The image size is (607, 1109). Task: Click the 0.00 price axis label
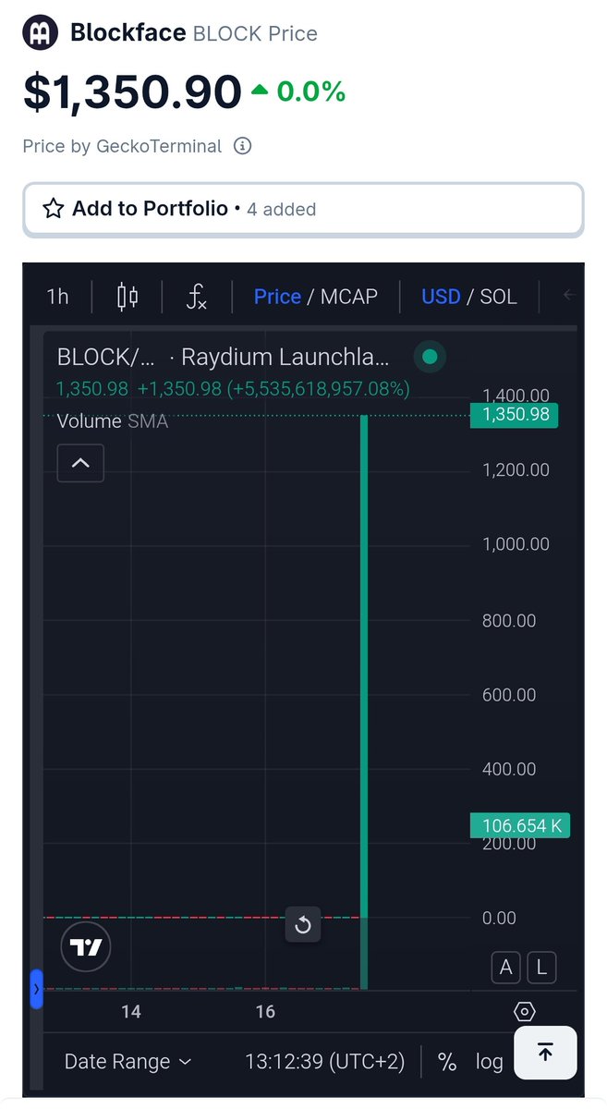click(x=499, y=918)
